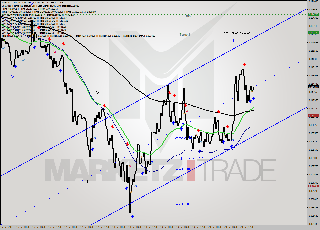Click the '18 Dec 17:30' time axis label
320x230 pixels.
[x=152, y=227]
